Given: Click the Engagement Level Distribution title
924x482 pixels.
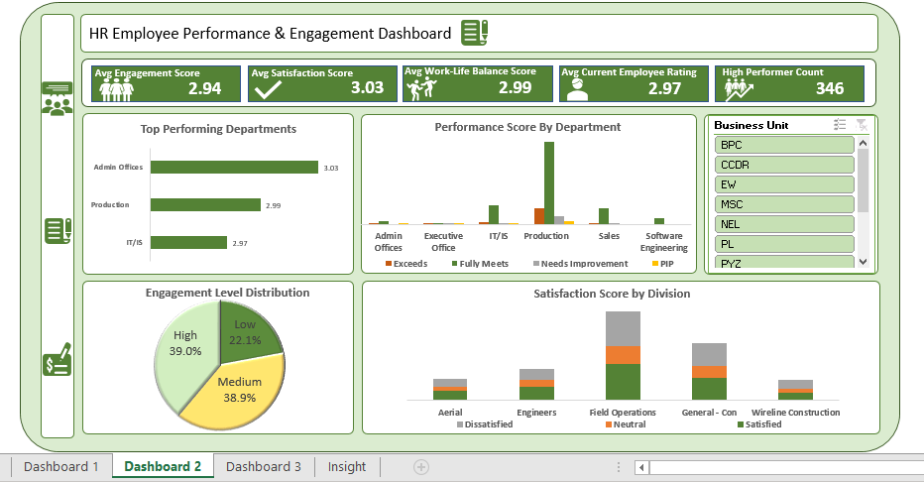Looking at the screenshot, I should point(227,293).
